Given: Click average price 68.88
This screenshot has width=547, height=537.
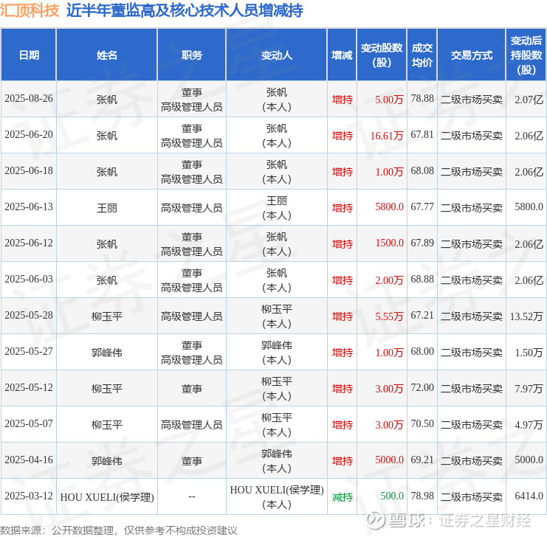Looking at the screenshot, I should (422, 280).
